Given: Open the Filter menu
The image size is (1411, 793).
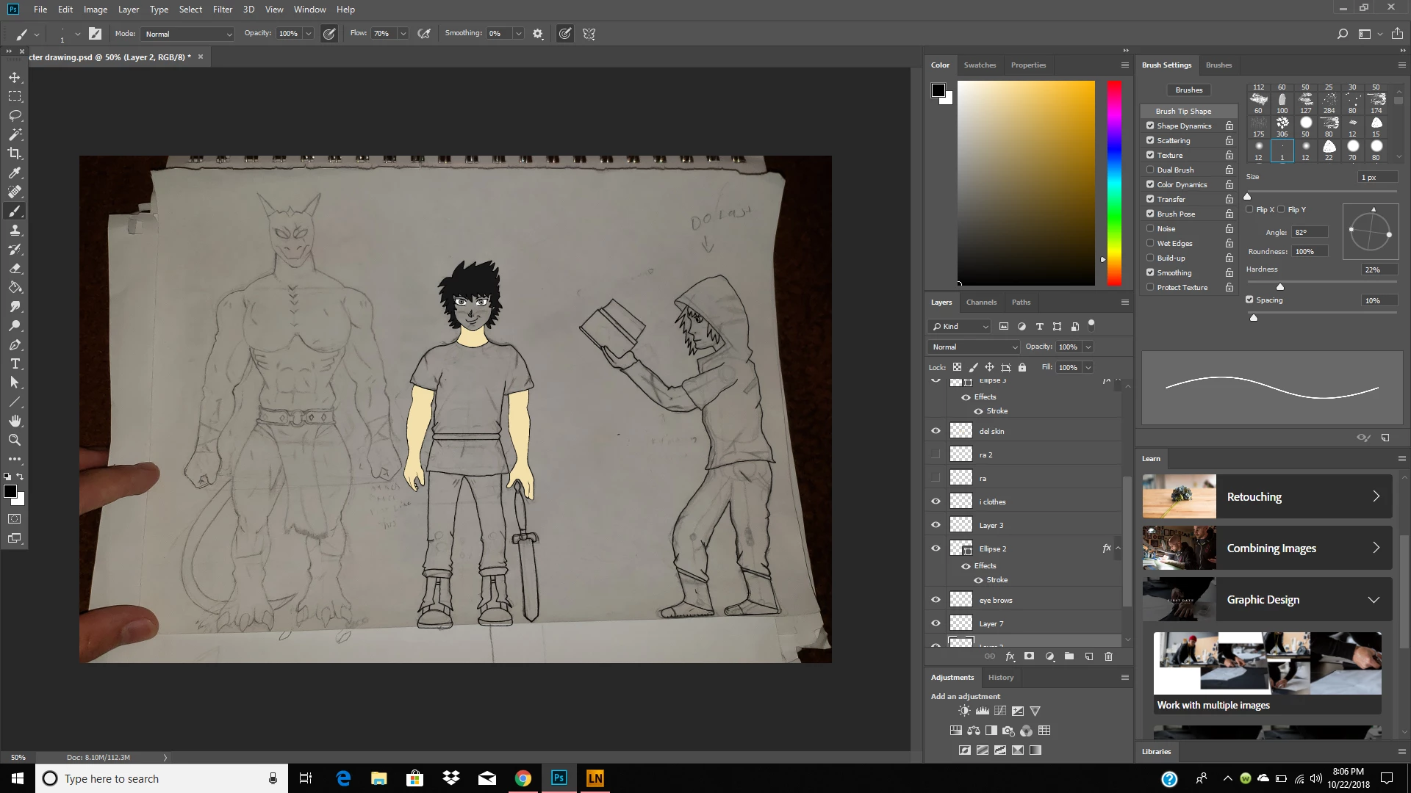Looking at the screenshot, I should [x=222, y=10].
